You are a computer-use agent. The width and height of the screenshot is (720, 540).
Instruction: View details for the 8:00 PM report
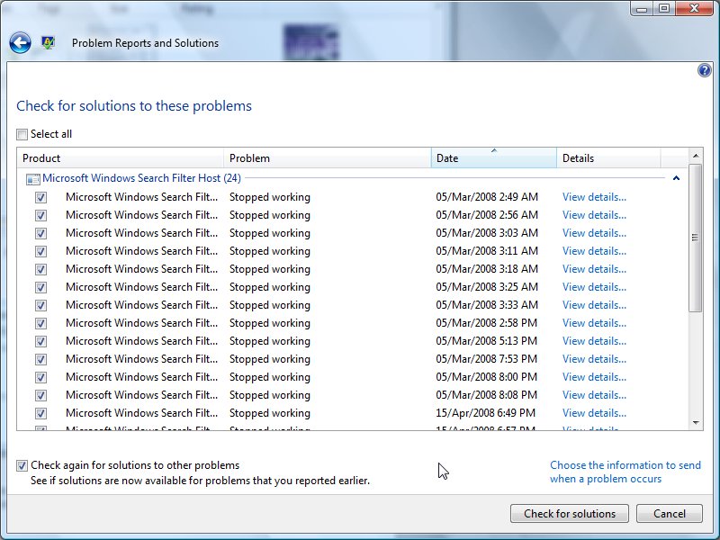coord(594,376)
